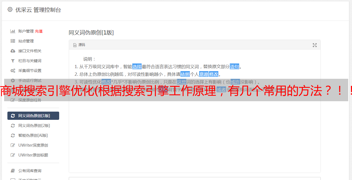Open UWriter深度原创 menu entry
This screenshot has height=180, width=352.
pos(33,145)
